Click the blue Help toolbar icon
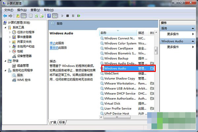Viewport: 198px width, 132px height. tap(49, 16)
